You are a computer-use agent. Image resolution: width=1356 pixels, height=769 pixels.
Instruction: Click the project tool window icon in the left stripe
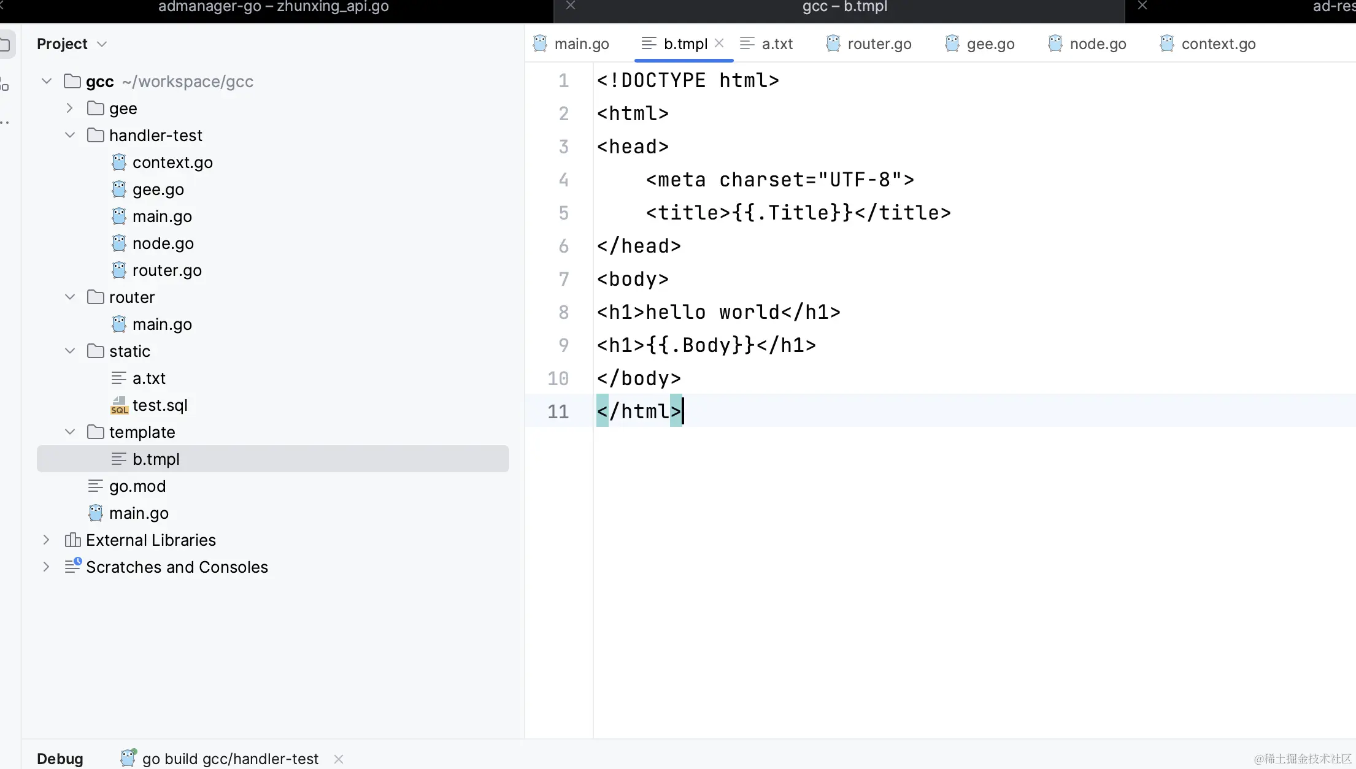(x=5, y=44)
